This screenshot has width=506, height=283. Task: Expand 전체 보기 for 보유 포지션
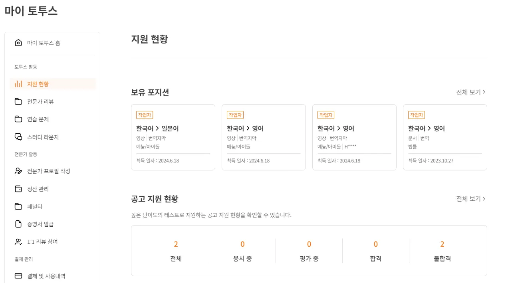[471, 92]
